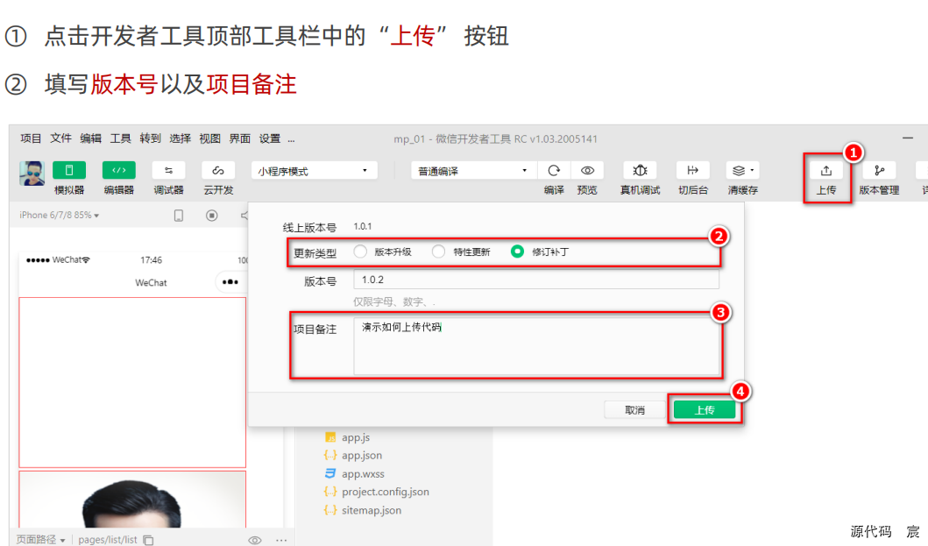Open the Interface (界面) menu
The width and height of the screenshot is (928, 546).
click(240, 138)
